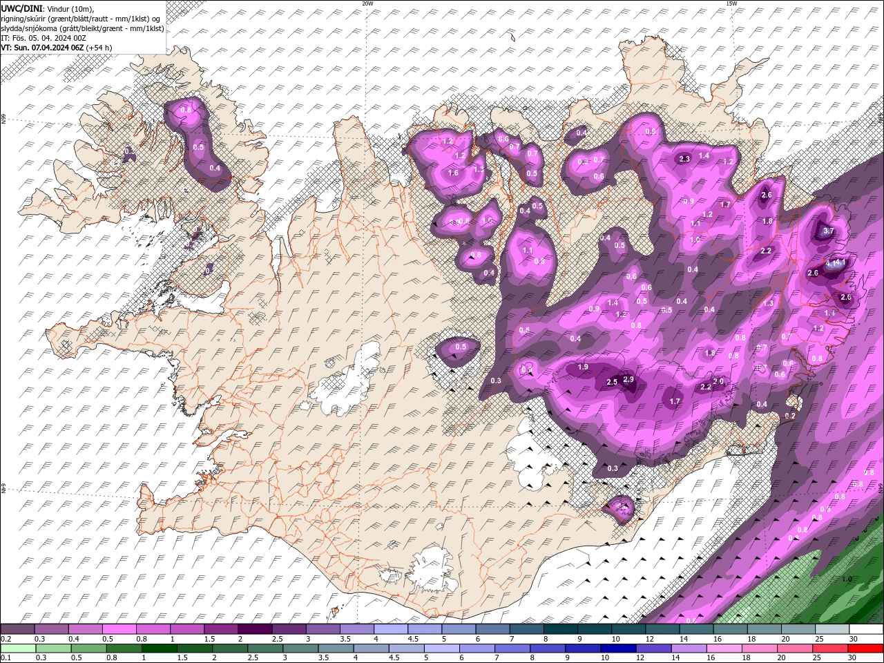Click the 3.7 snowfall value on the map

pyautogui.click(x=829, y=231)
